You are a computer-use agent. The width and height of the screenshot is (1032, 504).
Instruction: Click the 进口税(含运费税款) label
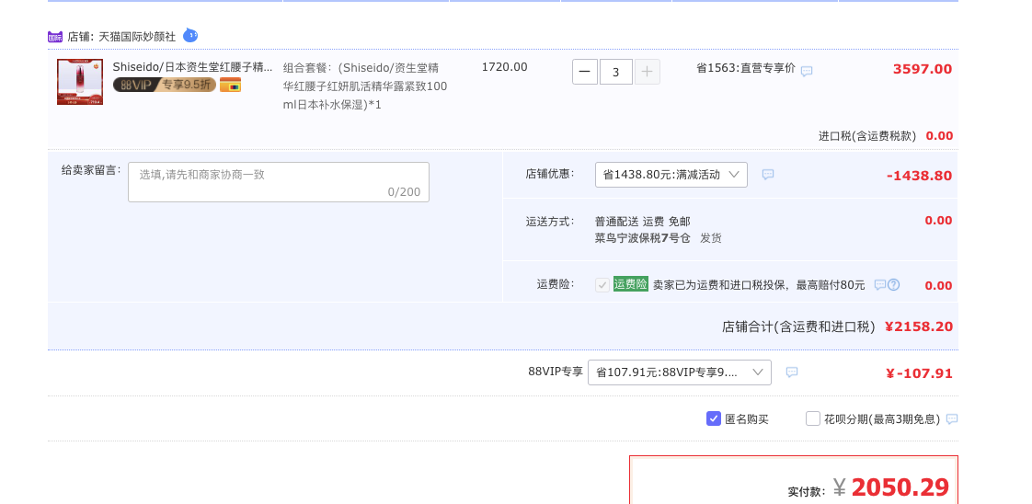pos(866,136)
